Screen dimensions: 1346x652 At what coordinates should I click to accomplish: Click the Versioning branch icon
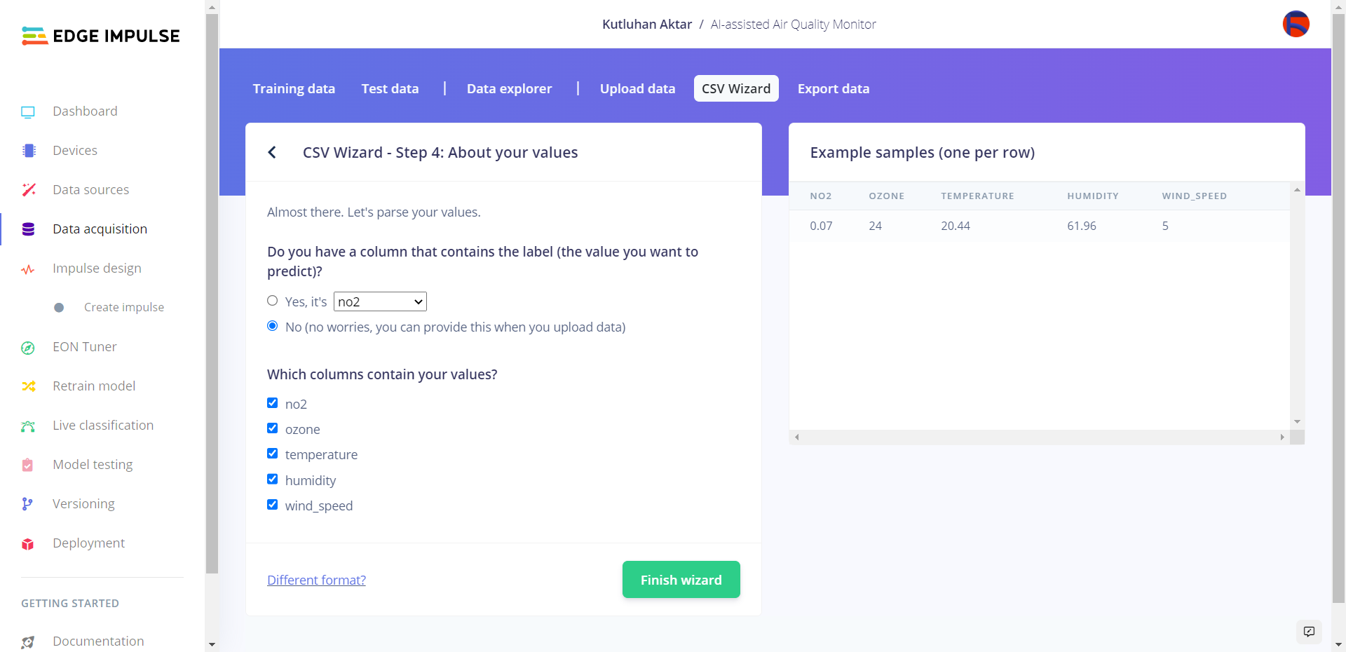point(27,504)
